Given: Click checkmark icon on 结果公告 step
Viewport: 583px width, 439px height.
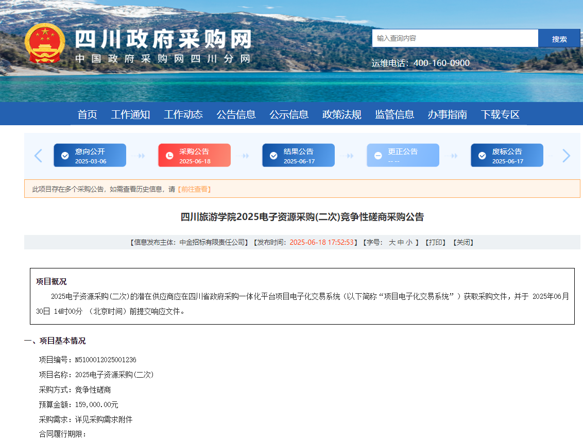Looking at the screenshot, I should (273, 156).
